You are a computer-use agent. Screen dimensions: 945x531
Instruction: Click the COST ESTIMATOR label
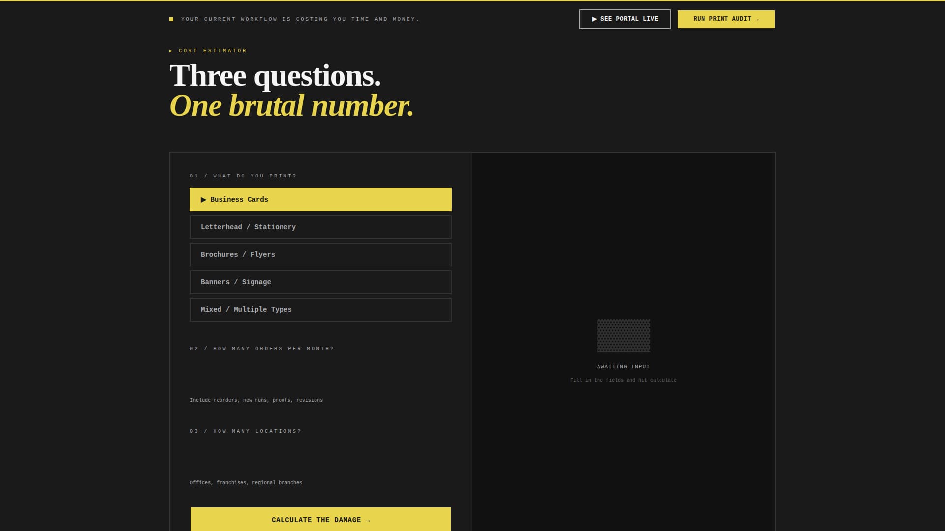click(x=208, y=51)
